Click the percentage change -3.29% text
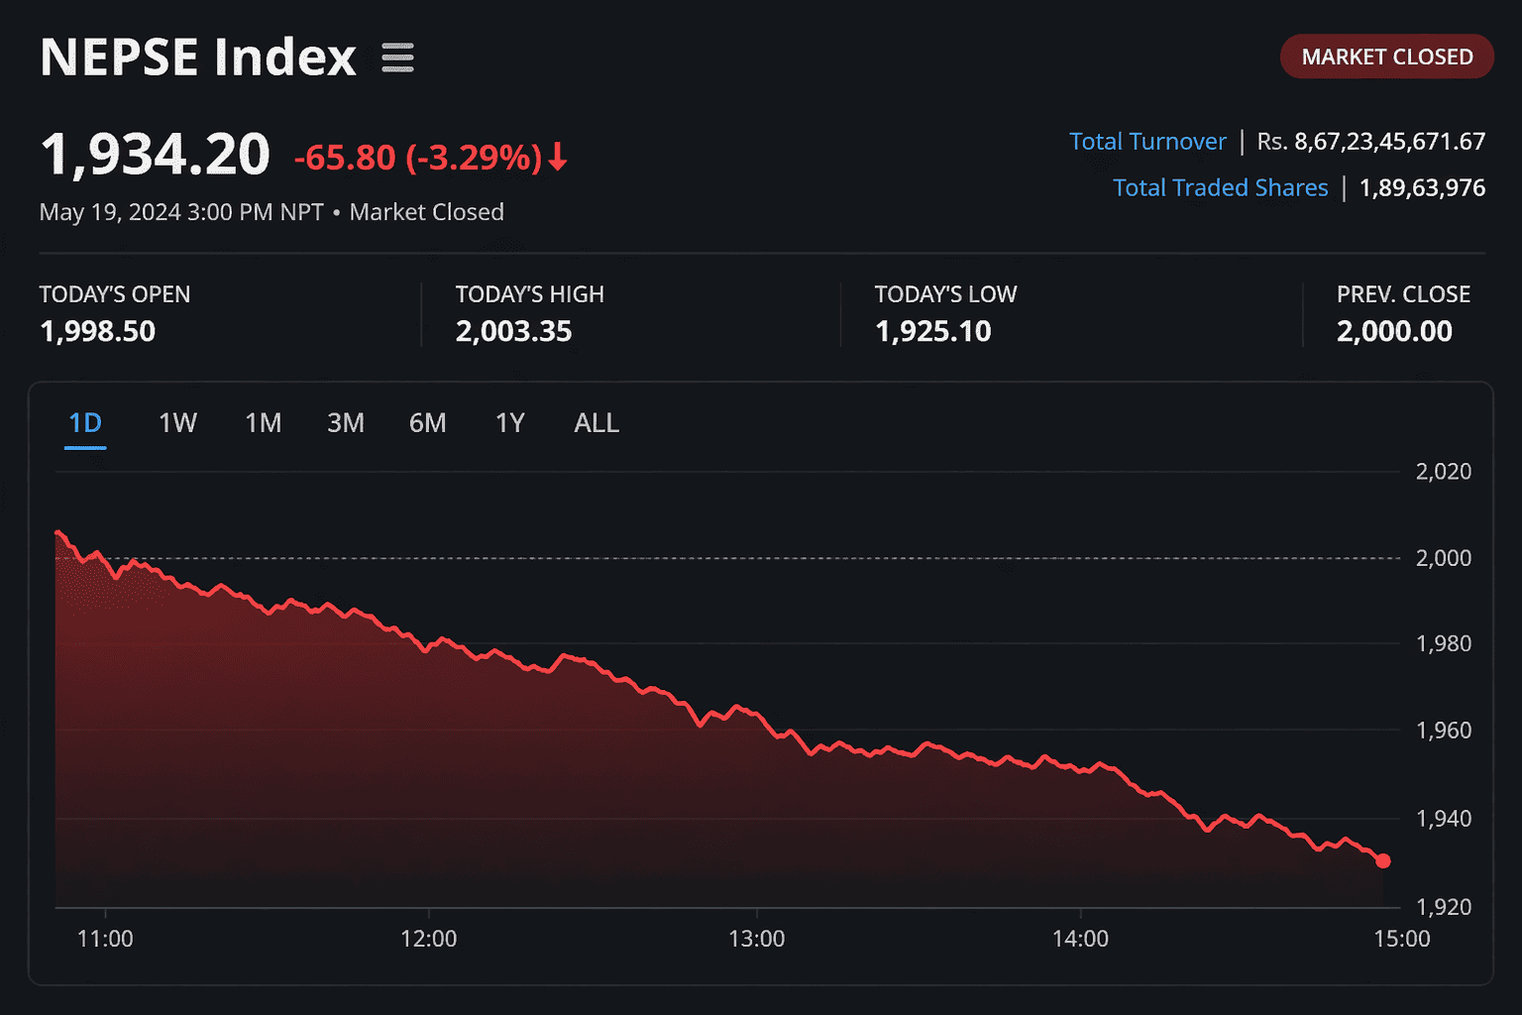 click(473, 157)
